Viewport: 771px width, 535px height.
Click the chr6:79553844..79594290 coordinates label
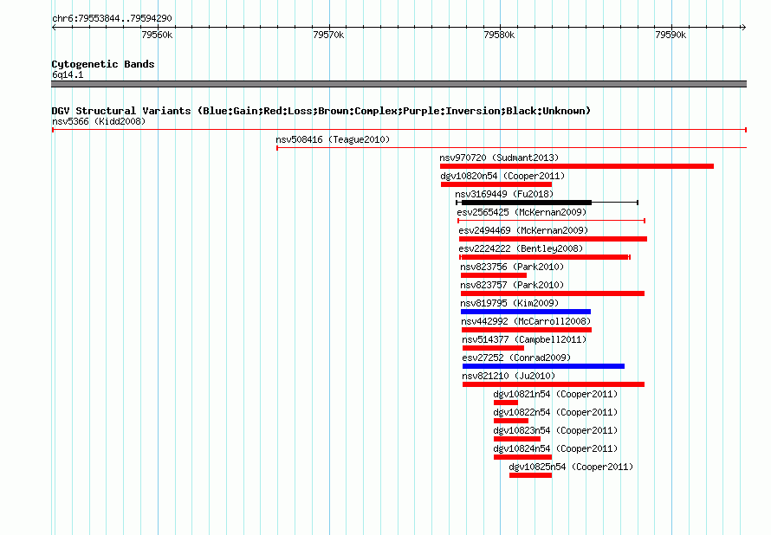(x=112, y=18)
